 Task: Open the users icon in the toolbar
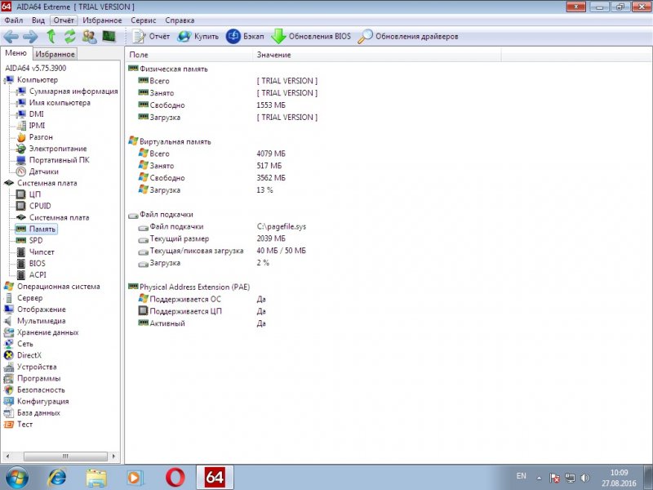tap(89, 37)
